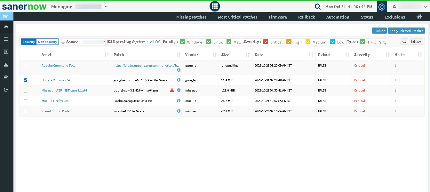Open the Automation menu item
This screenshot has height=192, width=430.
(338, 17)
